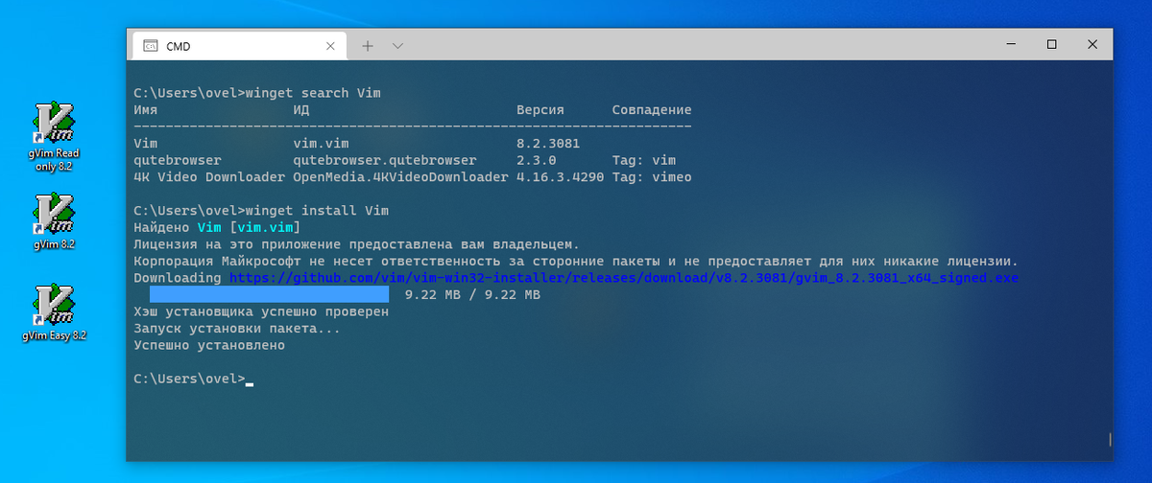This screenshot has width=1152, height=483.
Task: Open gVim Easy 8.2 desktop shortcut
Action: pos(54,313)
